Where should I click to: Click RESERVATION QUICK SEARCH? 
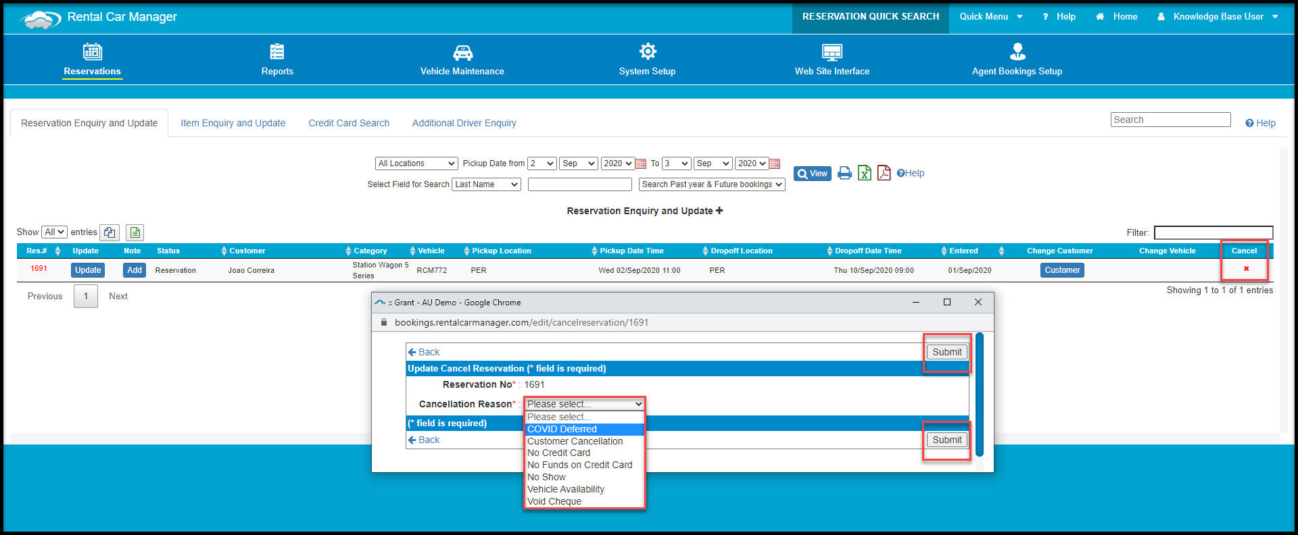[871, 17]
